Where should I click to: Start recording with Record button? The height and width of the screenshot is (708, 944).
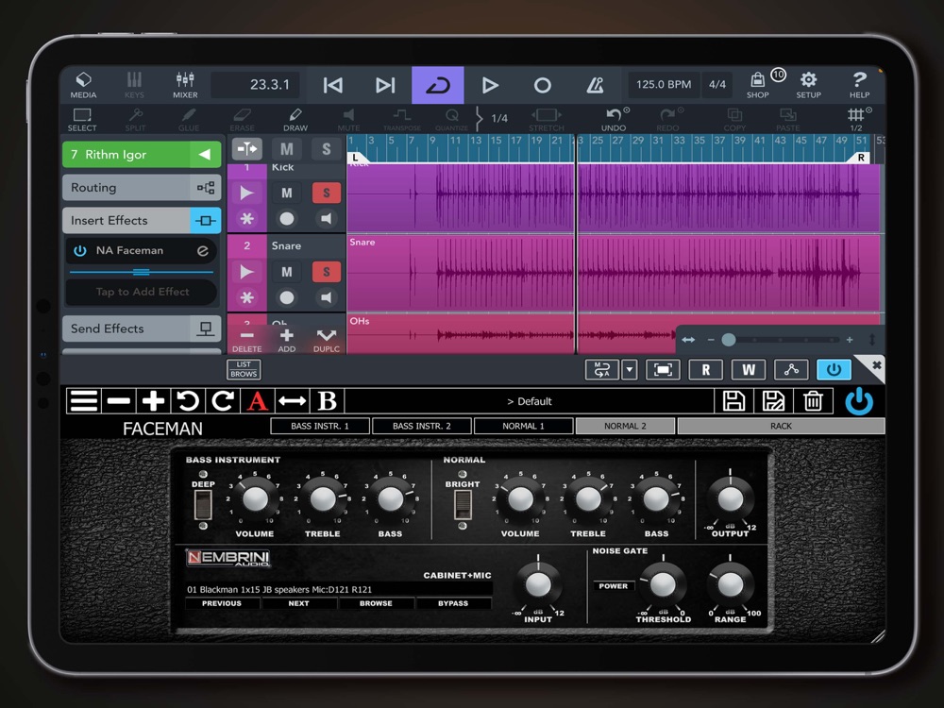pos(543,85)
